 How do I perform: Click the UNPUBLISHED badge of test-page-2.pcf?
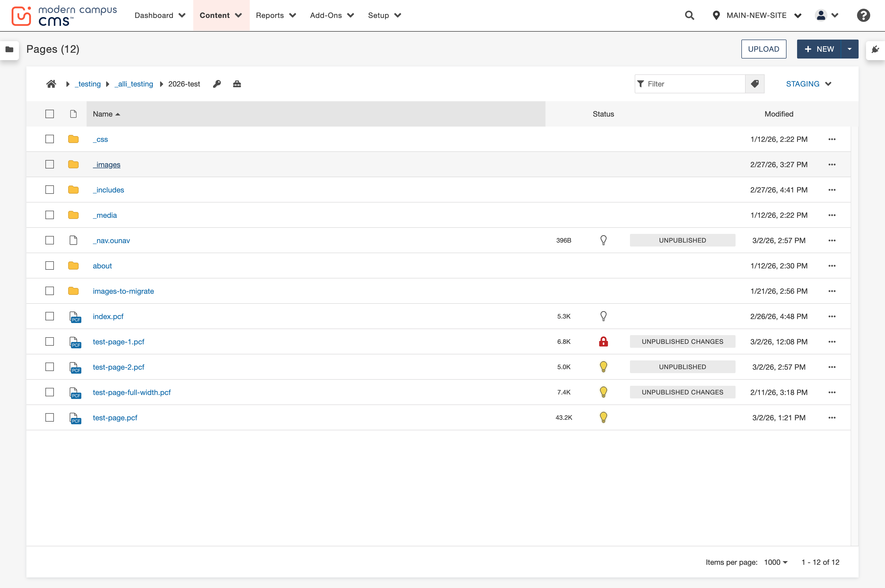(x=682, y=367)
